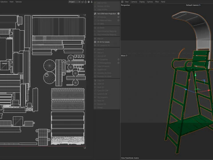Click the green Y-axis arrow of the gizmo
The image size is (213, 160).
tap(195, 74)
